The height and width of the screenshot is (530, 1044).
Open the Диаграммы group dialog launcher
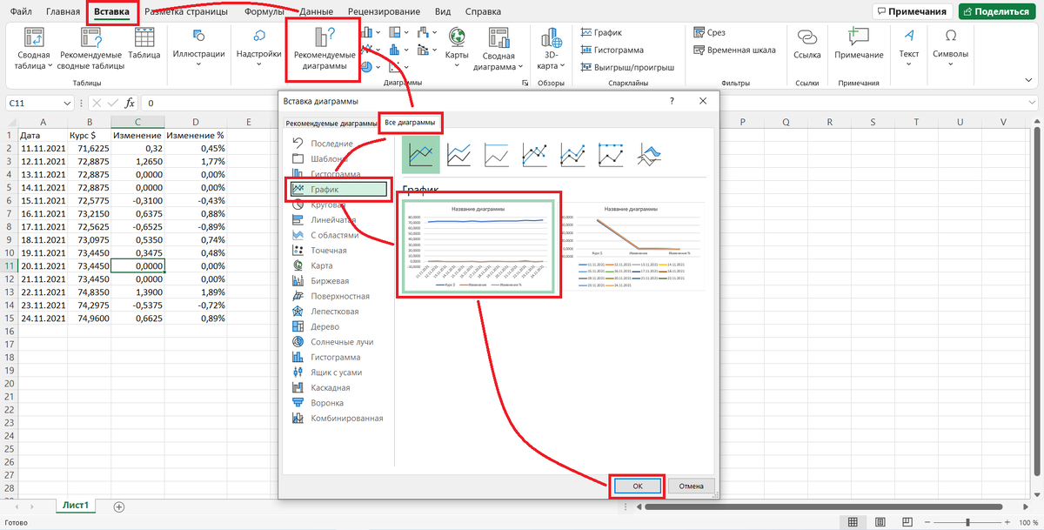point(525,83)
